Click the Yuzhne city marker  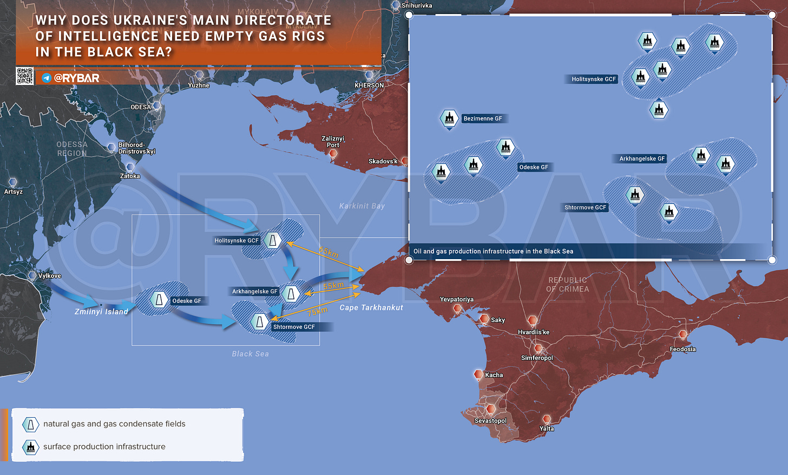click(199, 75)
